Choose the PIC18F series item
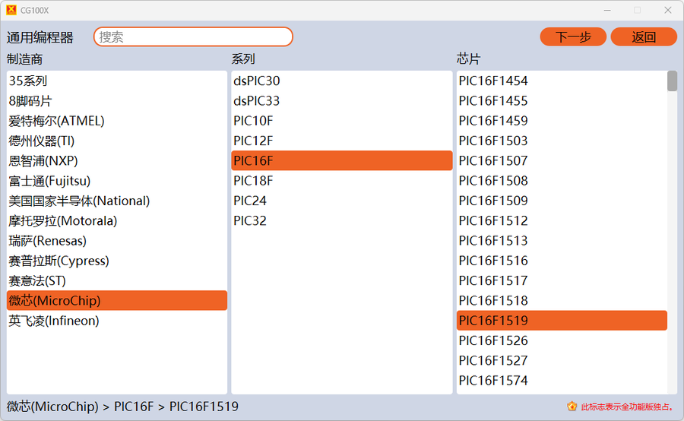This screenshot has height=421, width=684. click(253, 181)
